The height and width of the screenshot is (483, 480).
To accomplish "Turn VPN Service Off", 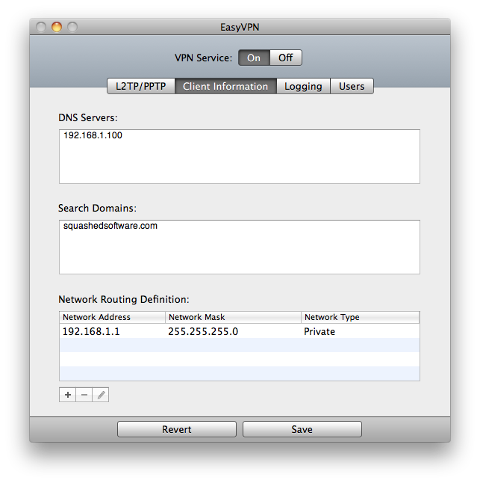I will 286,58.
